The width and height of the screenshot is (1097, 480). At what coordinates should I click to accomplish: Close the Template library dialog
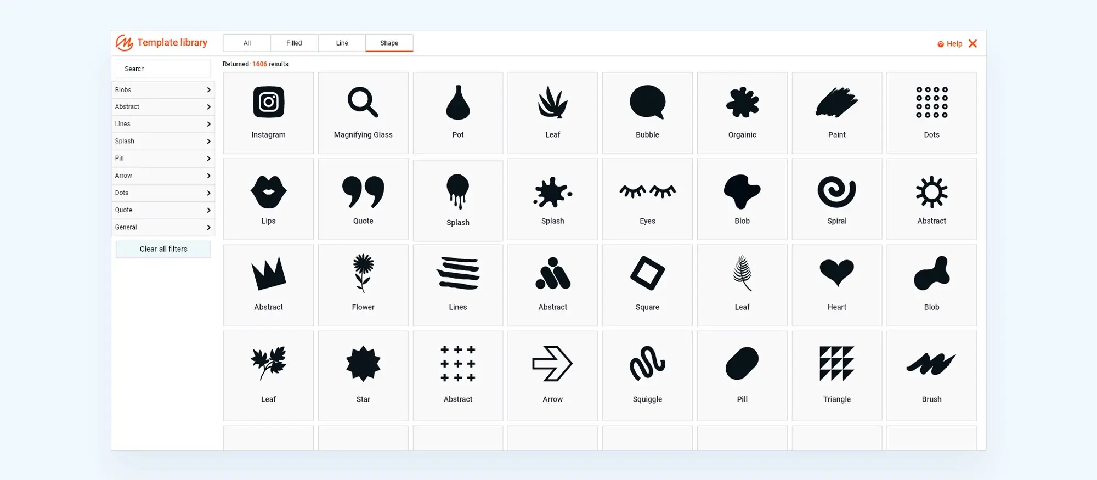tap(973, 43)
